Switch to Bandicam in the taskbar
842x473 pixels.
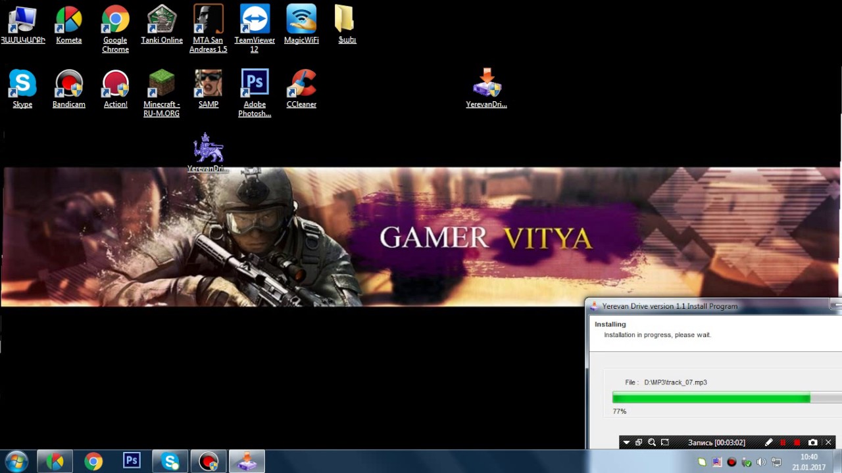209,461
